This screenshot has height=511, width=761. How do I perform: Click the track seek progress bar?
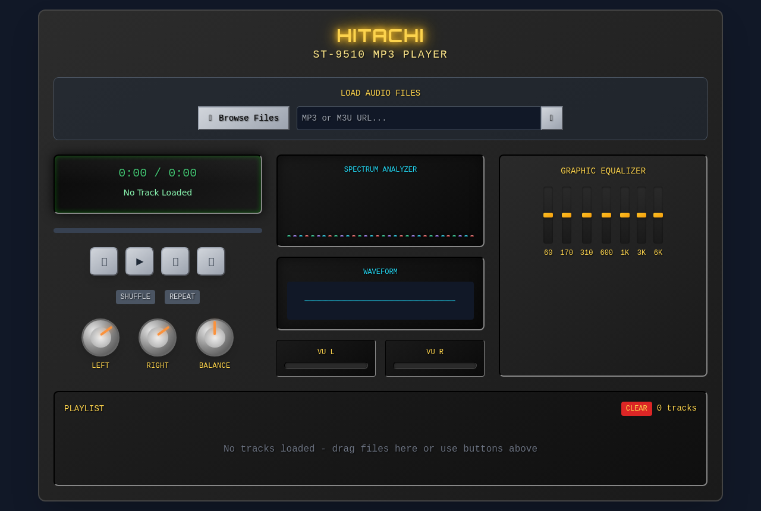(158, 231)
